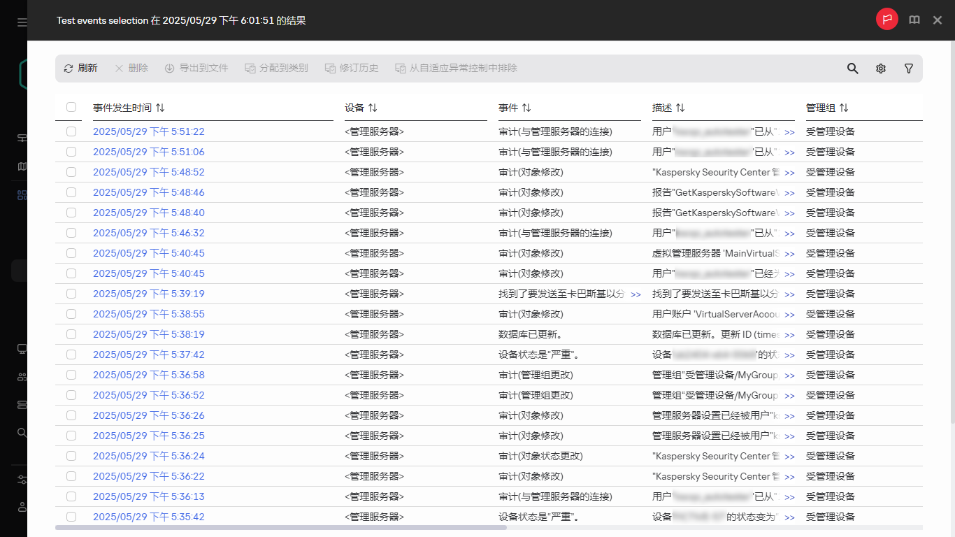
Task: Sort by 事件发生时间 column arrows
Action: pos(160,108)
